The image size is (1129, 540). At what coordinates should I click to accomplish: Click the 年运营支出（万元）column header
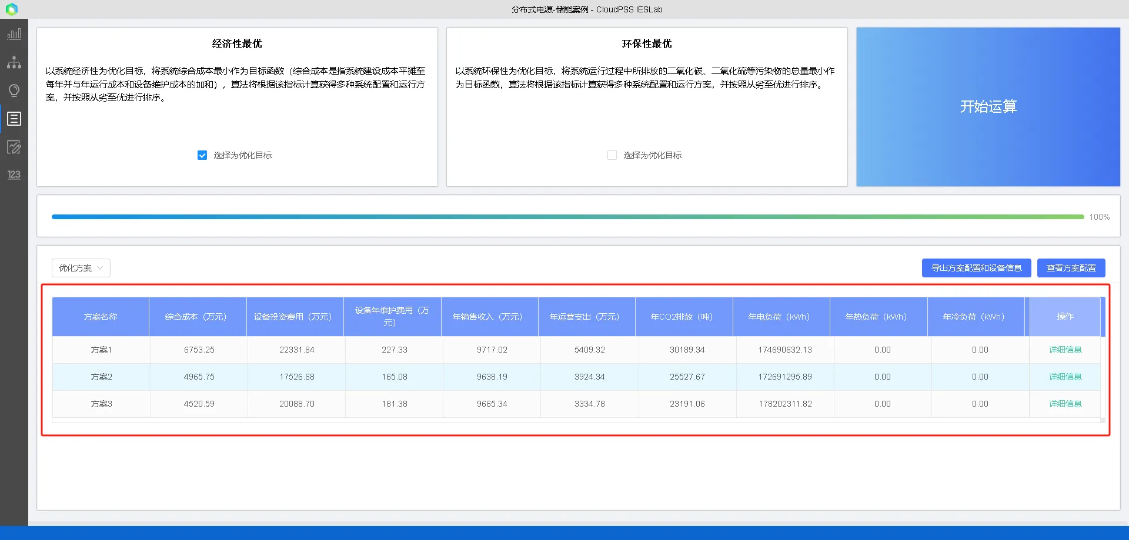[x=587, y=317]
